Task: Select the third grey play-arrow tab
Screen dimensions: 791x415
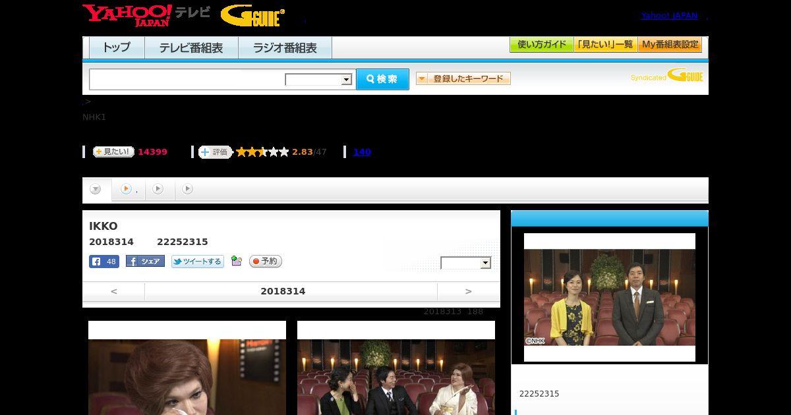Action: [159, 189]
